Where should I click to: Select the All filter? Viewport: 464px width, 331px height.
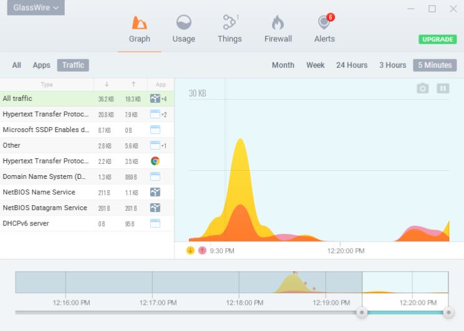pyautogui.click(x=17, y=65)
